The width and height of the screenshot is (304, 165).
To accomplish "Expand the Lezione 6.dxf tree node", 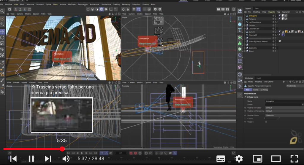I will tap(245, 29).
